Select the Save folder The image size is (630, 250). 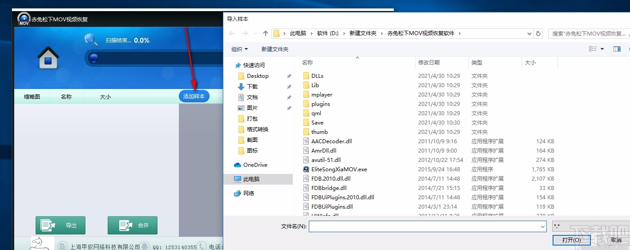point(317,123)
